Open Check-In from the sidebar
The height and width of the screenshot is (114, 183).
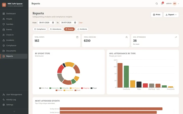point(14,35)
